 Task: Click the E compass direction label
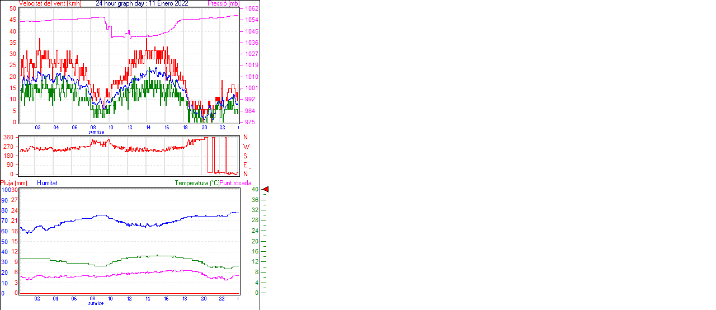[246, 165]
